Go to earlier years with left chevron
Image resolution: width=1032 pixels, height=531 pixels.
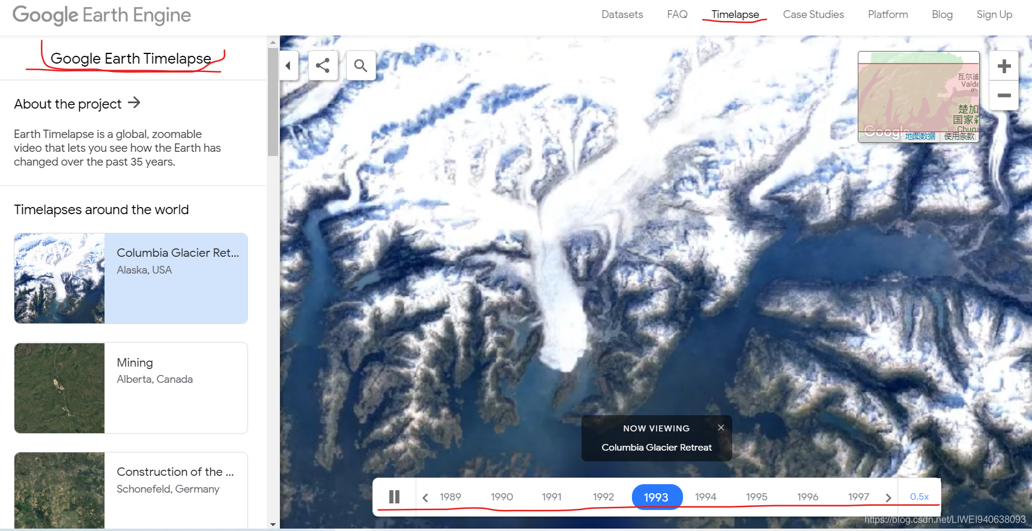click(x=425, y=497)
